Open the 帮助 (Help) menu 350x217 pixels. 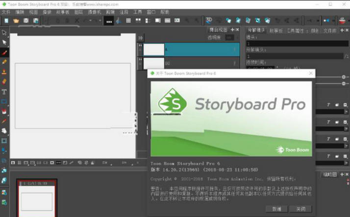pyautogui.click(x=164, y=12)
